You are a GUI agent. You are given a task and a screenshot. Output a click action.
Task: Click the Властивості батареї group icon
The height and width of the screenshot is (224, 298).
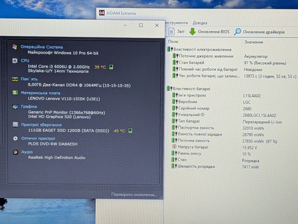click(x=170, y=88)
